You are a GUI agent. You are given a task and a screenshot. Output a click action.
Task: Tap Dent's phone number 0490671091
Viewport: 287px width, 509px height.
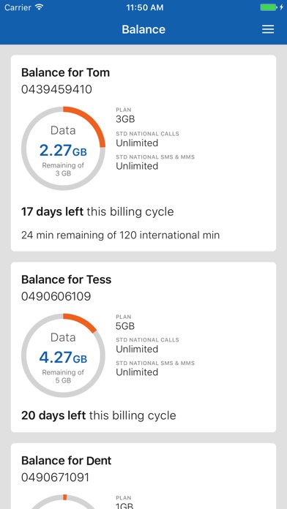click(55, 478)
